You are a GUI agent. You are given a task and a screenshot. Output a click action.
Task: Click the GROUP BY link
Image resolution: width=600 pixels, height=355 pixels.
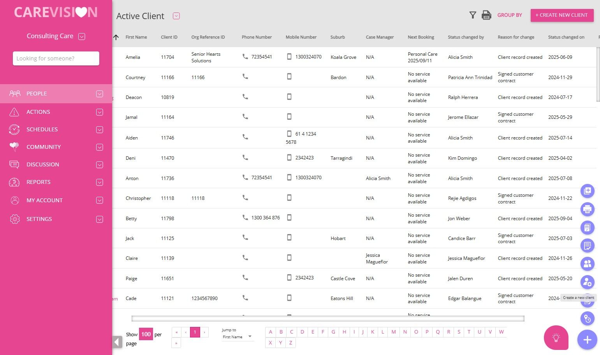point(510,15)
